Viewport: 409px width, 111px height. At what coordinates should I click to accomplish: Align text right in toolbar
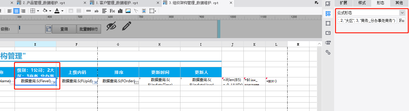point(23,11)
